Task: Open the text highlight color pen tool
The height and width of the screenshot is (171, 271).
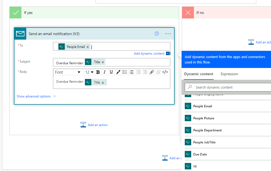Action: coord(118,72)
